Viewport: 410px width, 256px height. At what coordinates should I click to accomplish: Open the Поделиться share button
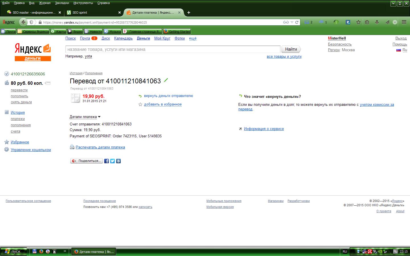click(x=87, y=161)
